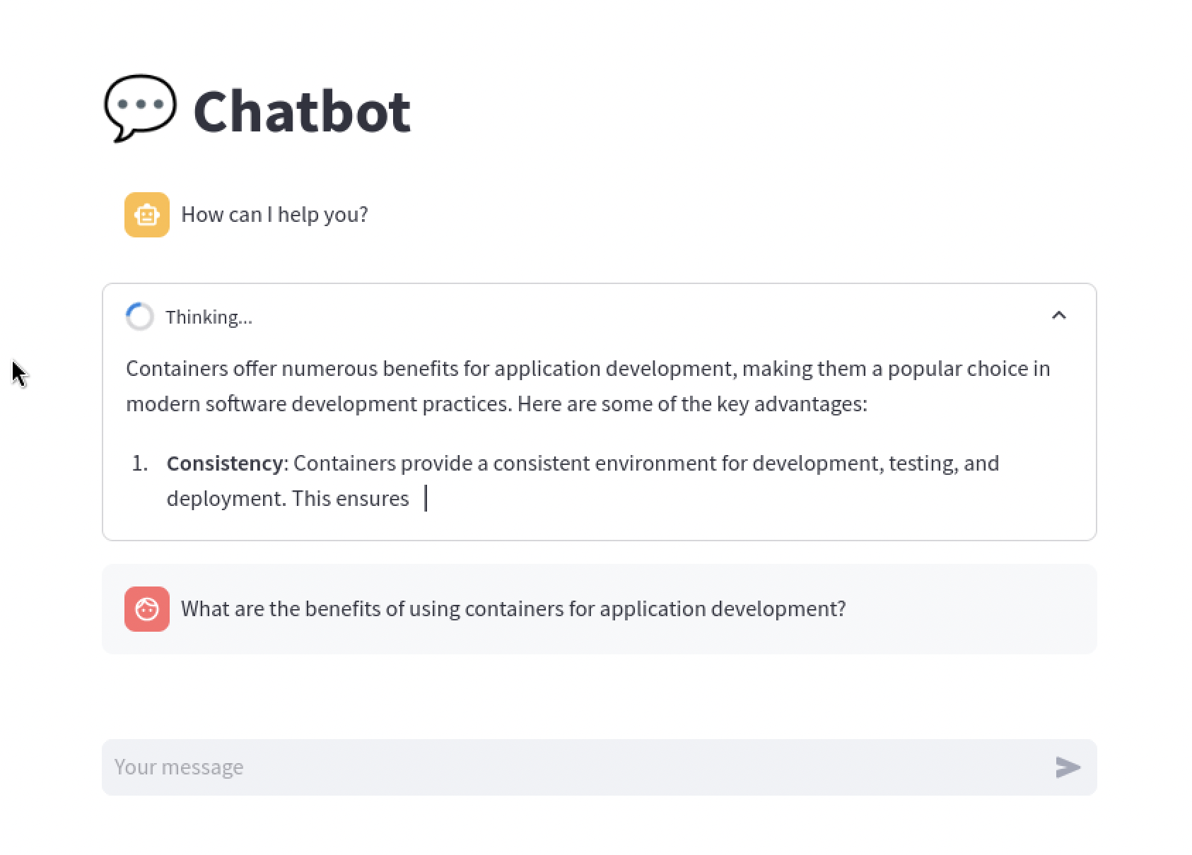Image resolution: width=1192 pixels, height=855 pixels.
Task: Click the "How can I help you?" greeting
Action: click(274, 215)
